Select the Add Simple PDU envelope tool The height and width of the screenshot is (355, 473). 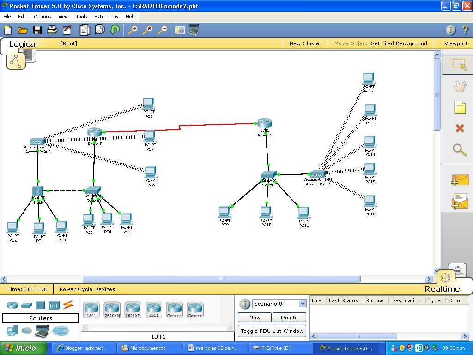click(459, 180)
